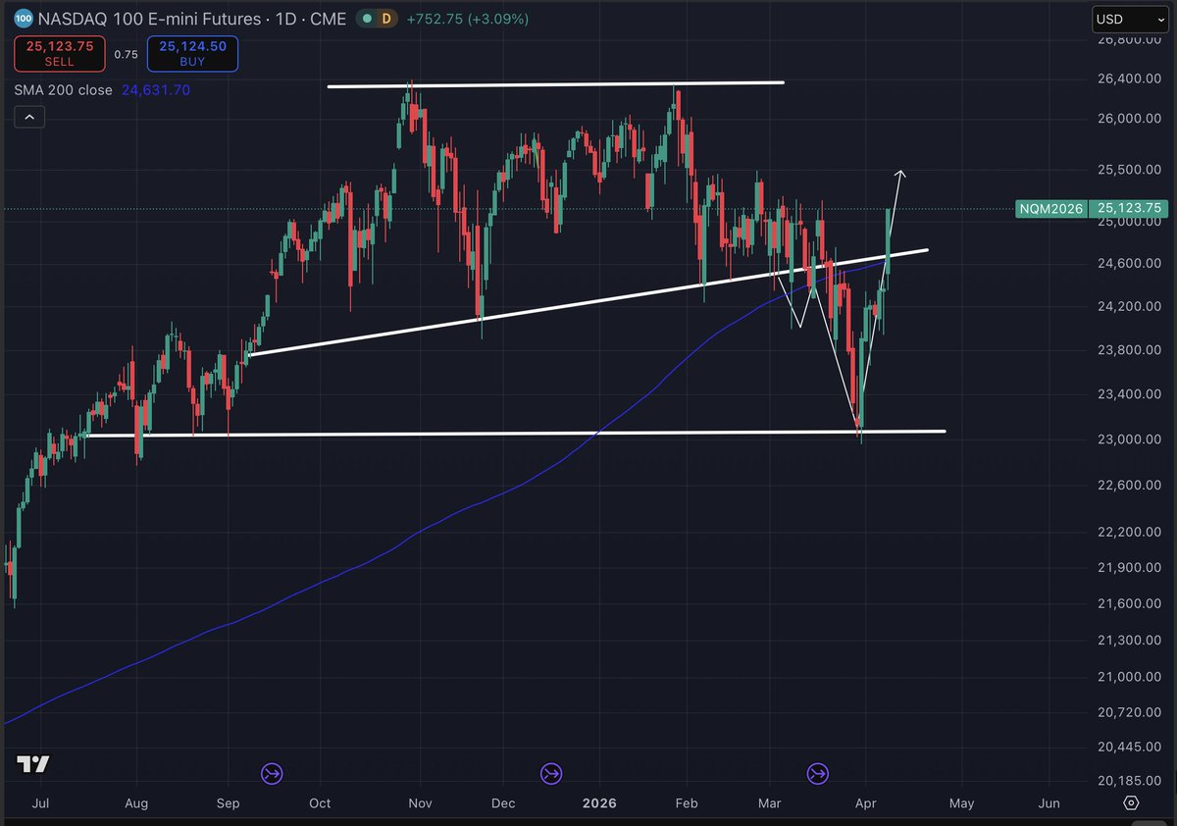Click the Sep label on time axis
This screenshot has width=1177, height=826.
[229, 803]
